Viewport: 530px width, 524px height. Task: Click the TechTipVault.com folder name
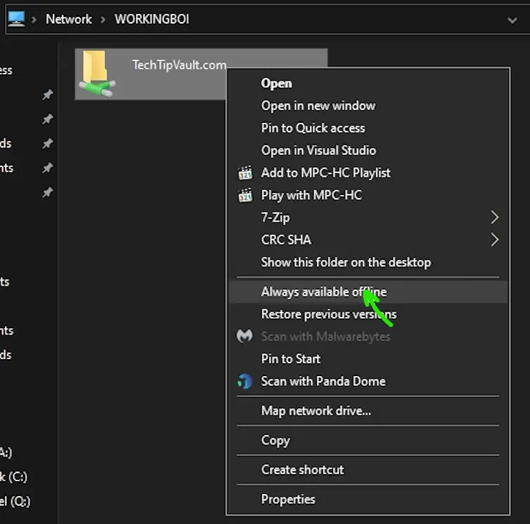click(179, 65)
